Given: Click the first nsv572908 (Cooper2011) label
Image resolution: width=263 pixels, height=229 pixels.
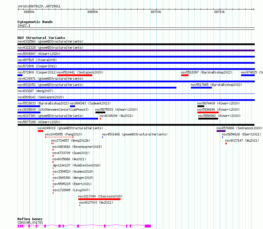Looking at the screenshot, I should [37, 66].
